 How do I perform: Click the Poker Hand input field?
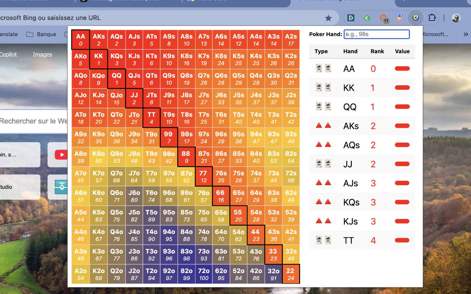[x=376, y=34]
